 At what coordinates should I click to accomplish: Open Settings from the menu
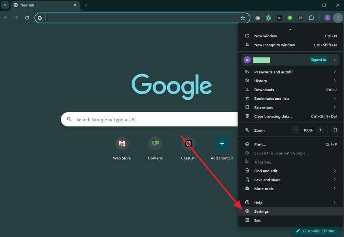point(291,212)
